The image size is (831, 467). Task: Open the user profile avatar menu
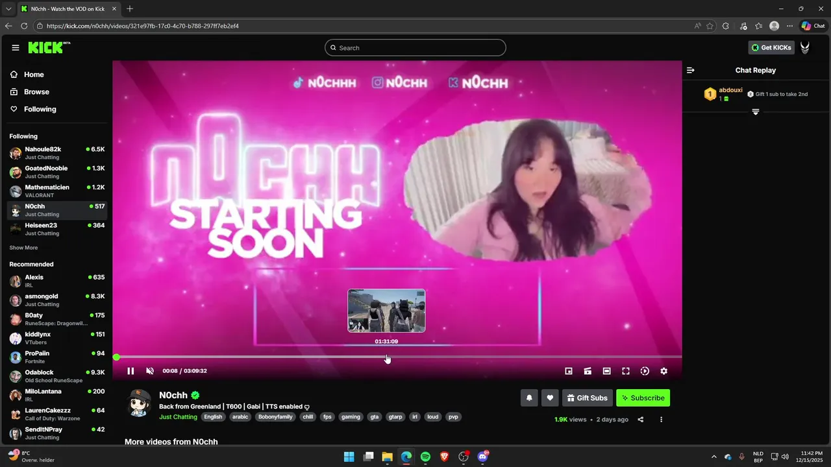(x=805, y=47)
